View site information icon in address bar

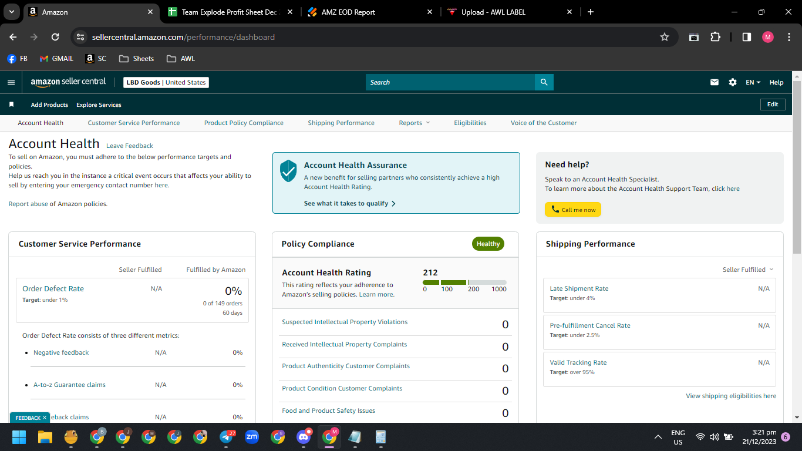[81, 37]
